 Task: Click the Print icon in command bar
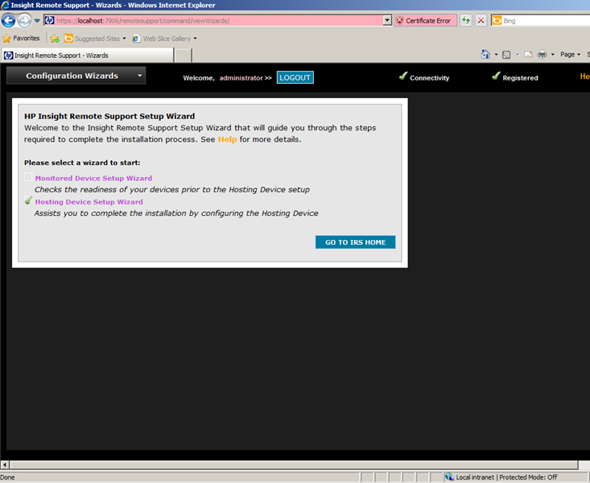[x=543, y=55]
